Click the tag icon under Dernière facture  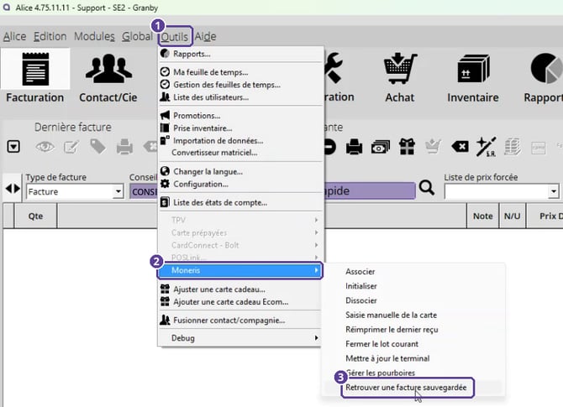(97, 147)
